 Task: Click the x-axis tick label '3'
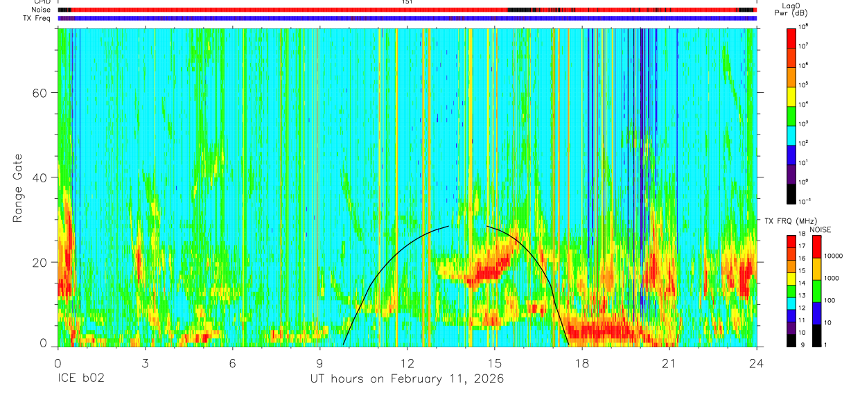(145, 363)
